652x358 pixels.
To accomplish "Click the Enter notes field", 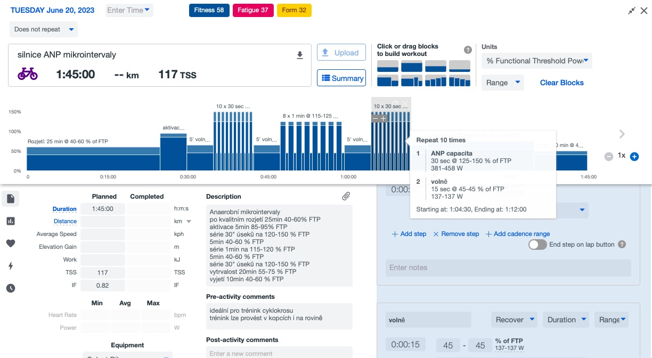I will coord(508,267).
